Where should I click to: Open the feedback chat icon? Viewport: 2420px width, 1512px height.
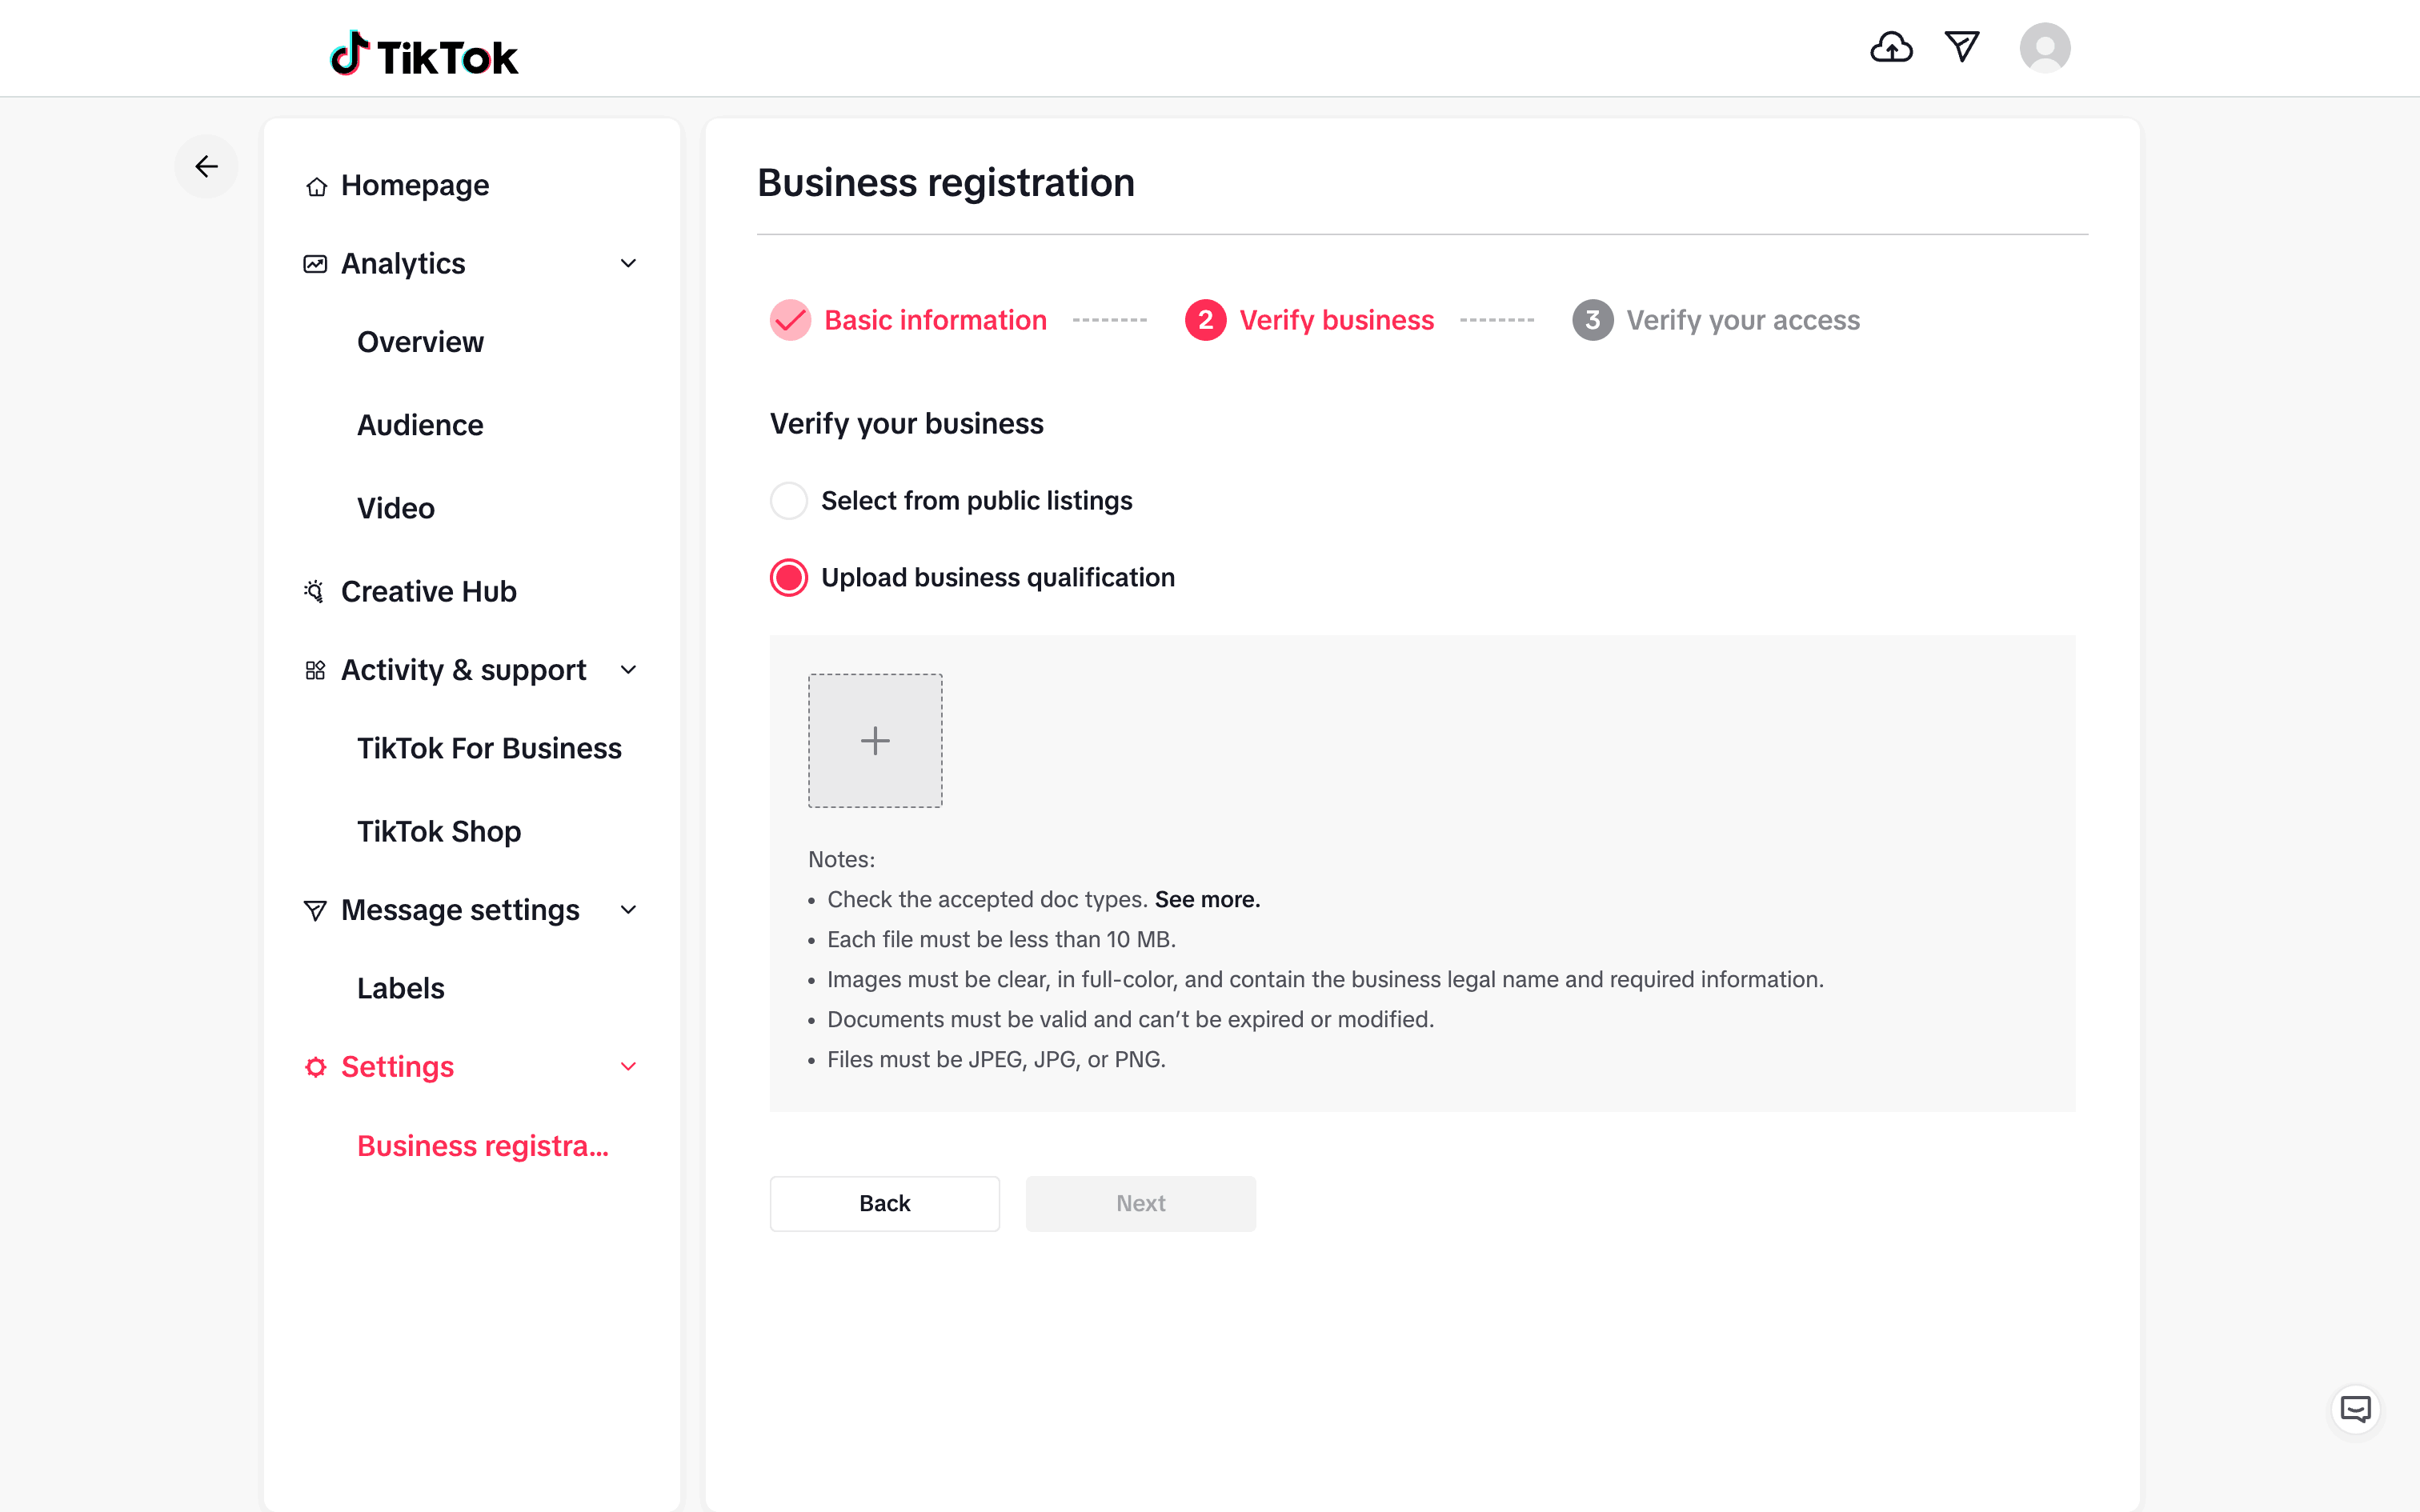[2355, 1410]
